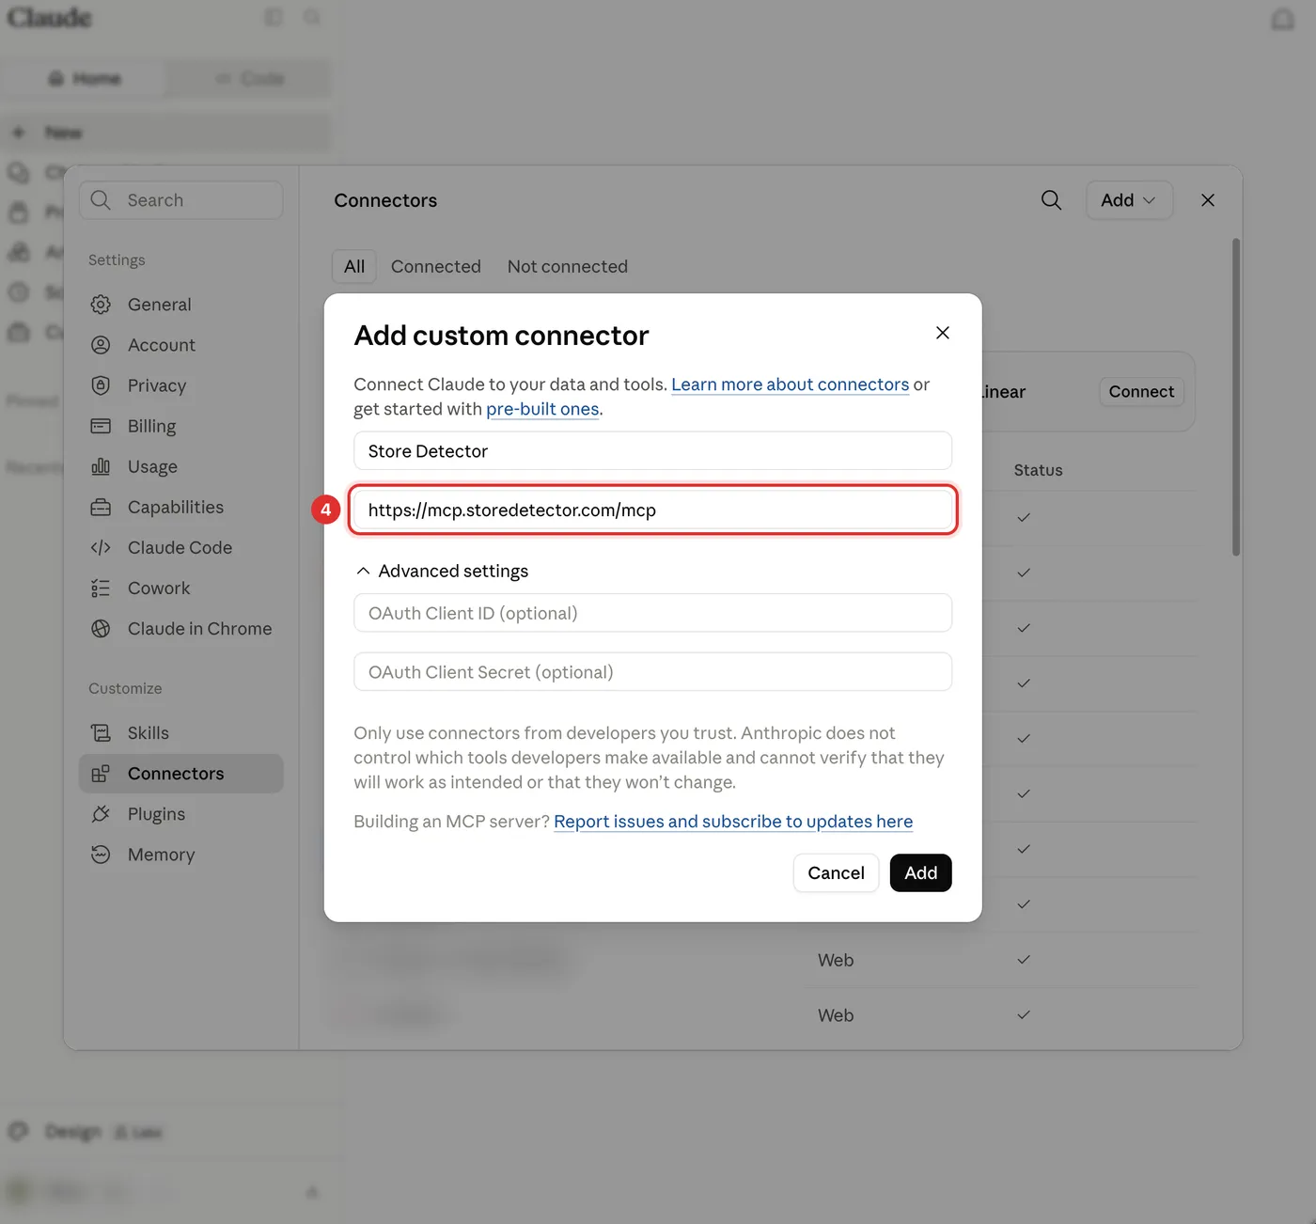Close the Add custom connector dialog
The height and width of the screenshot is (1224, 1316).
[943, 333]
